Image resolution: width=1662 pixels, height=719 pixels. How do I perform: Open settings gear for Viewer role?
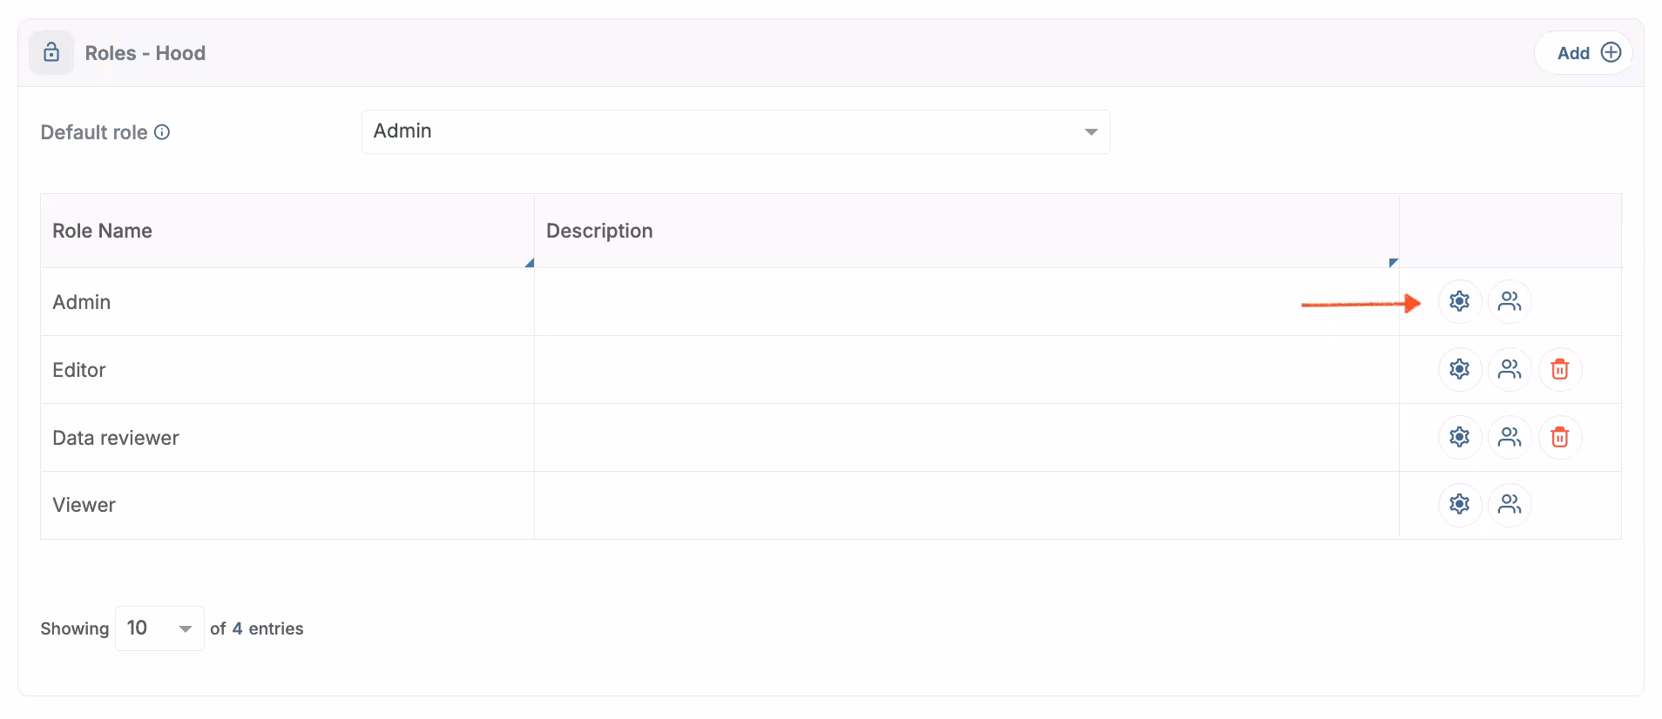[x=1459, y=504]
